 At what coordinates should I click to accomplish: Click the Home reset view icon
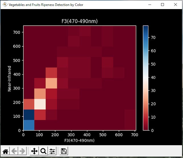point(5,151)
